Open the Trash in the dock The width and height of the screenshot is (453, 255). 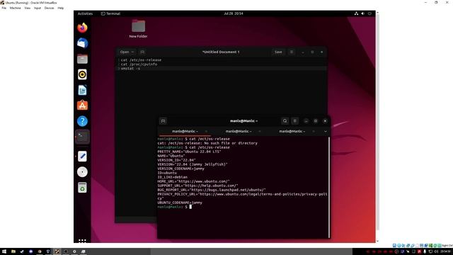[82, 188]
